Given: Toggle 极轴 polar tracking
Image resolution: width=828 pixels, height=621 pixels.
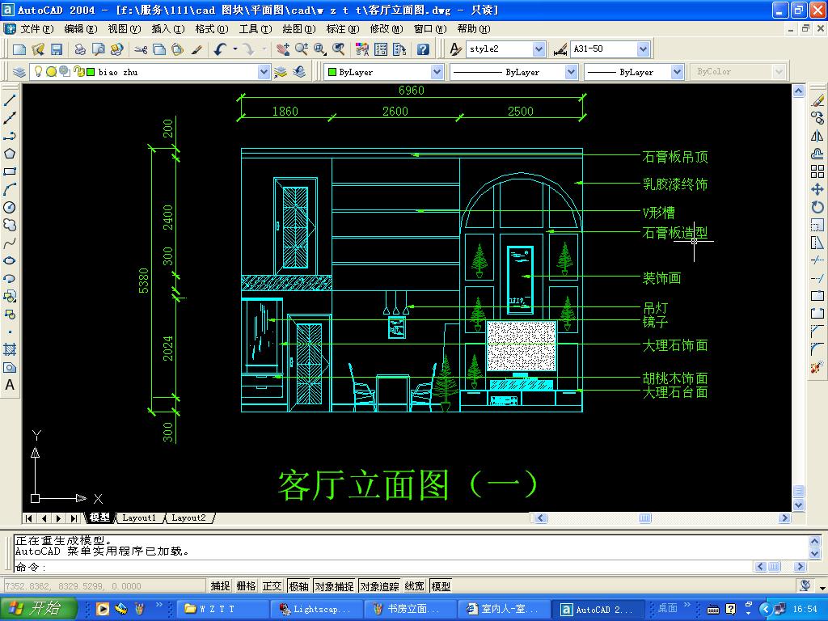Looking at the screenshot, I should click(299, 586).
